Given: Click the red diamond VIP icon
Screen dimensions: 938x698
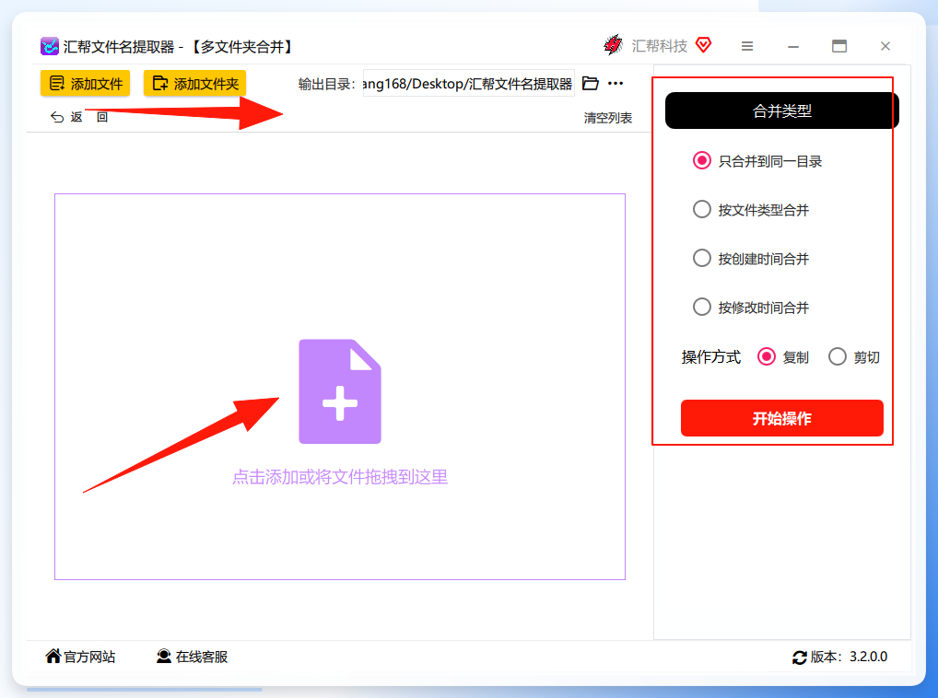Looking at the screenshot, I should tap(704, 45).
